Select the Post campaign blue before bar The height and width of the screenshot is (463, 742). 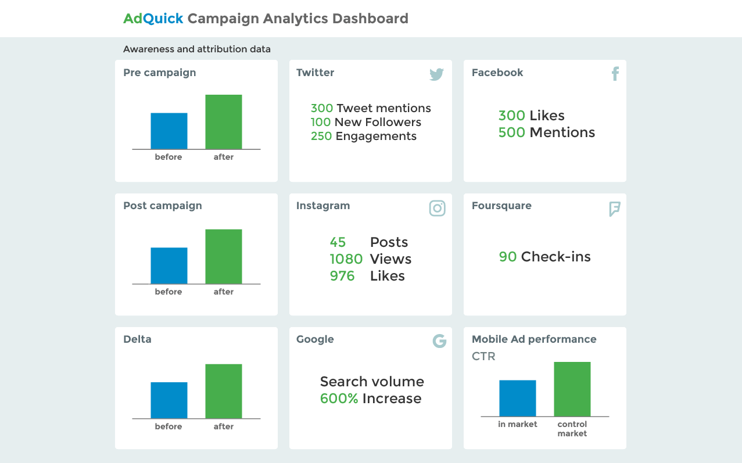click(169, 265)
